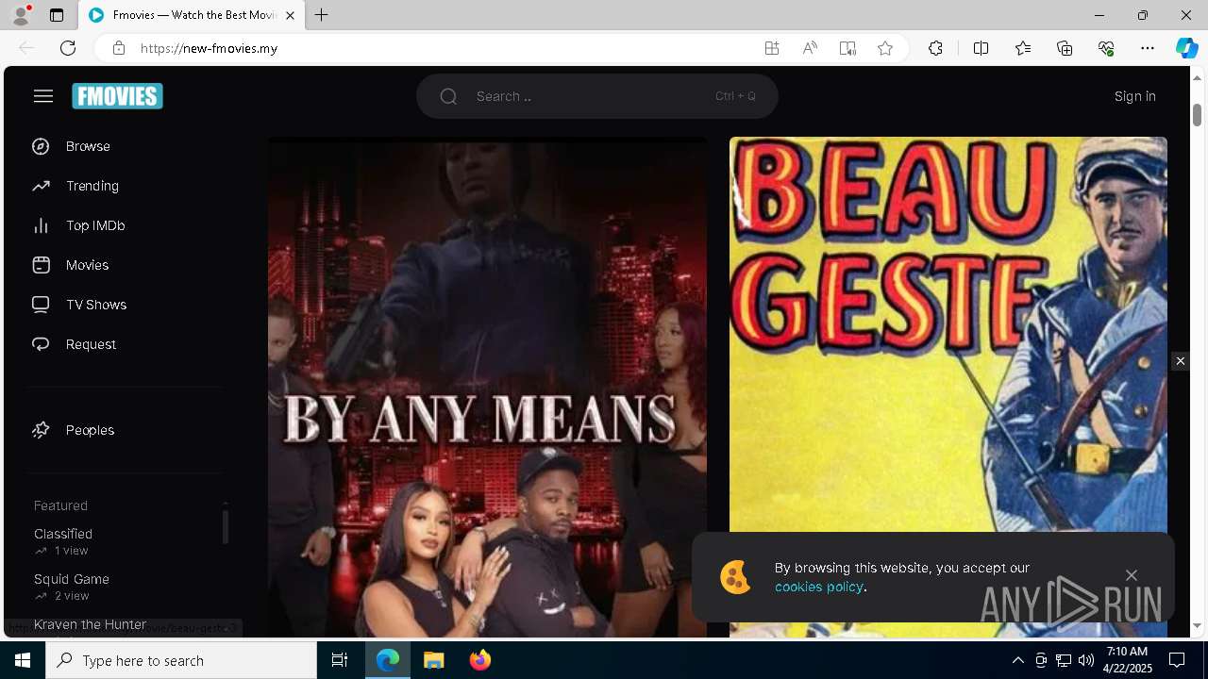1208x679 pixels.
Task: Click the address bar URL
Action: pyautogui.click(x=209, y=48)
